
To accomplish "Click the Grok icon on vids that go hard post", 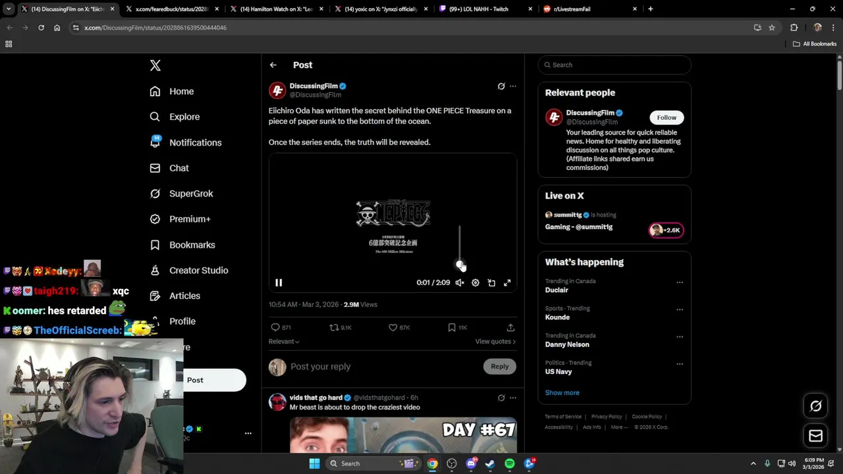I will click(501, 398).
